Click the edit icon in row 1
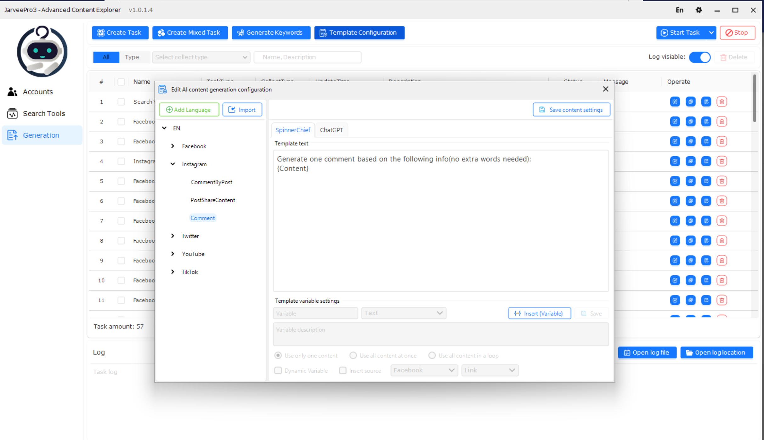The image size is (764, 440). pos(675,102)
